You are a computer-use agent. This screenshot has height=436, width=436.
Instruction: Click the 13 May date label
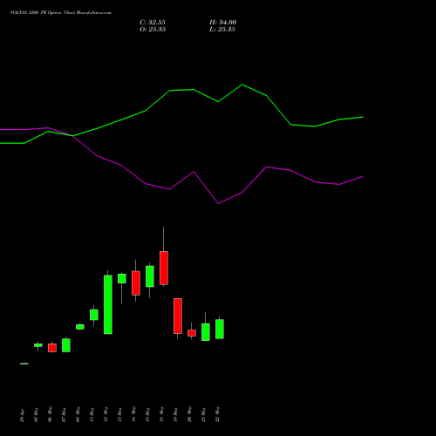coord(119,415)
